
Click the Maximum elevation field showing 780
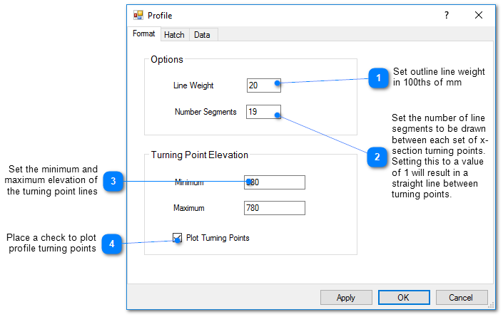[275, 208]
